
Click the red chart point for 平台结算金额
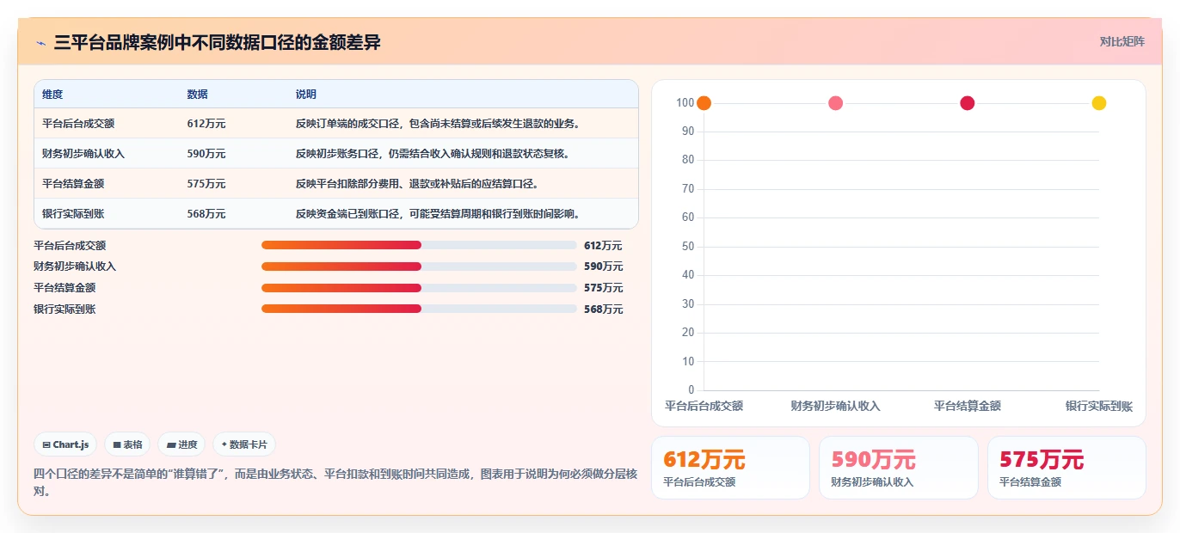(x=967, y=103)
